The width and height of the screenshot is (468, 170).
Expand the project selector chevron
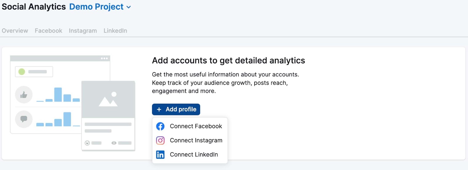(x=129, y=7)
